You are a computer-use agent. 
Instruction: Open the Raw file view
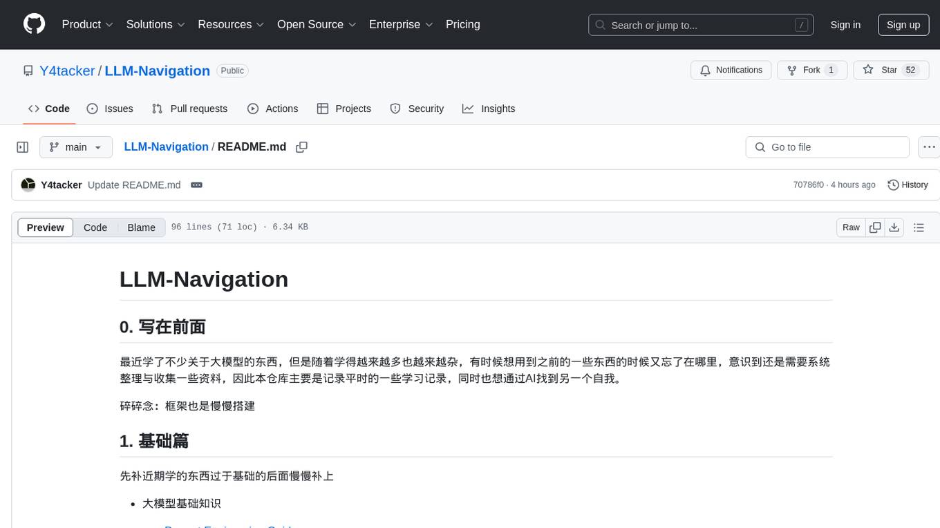click(851, 227)
